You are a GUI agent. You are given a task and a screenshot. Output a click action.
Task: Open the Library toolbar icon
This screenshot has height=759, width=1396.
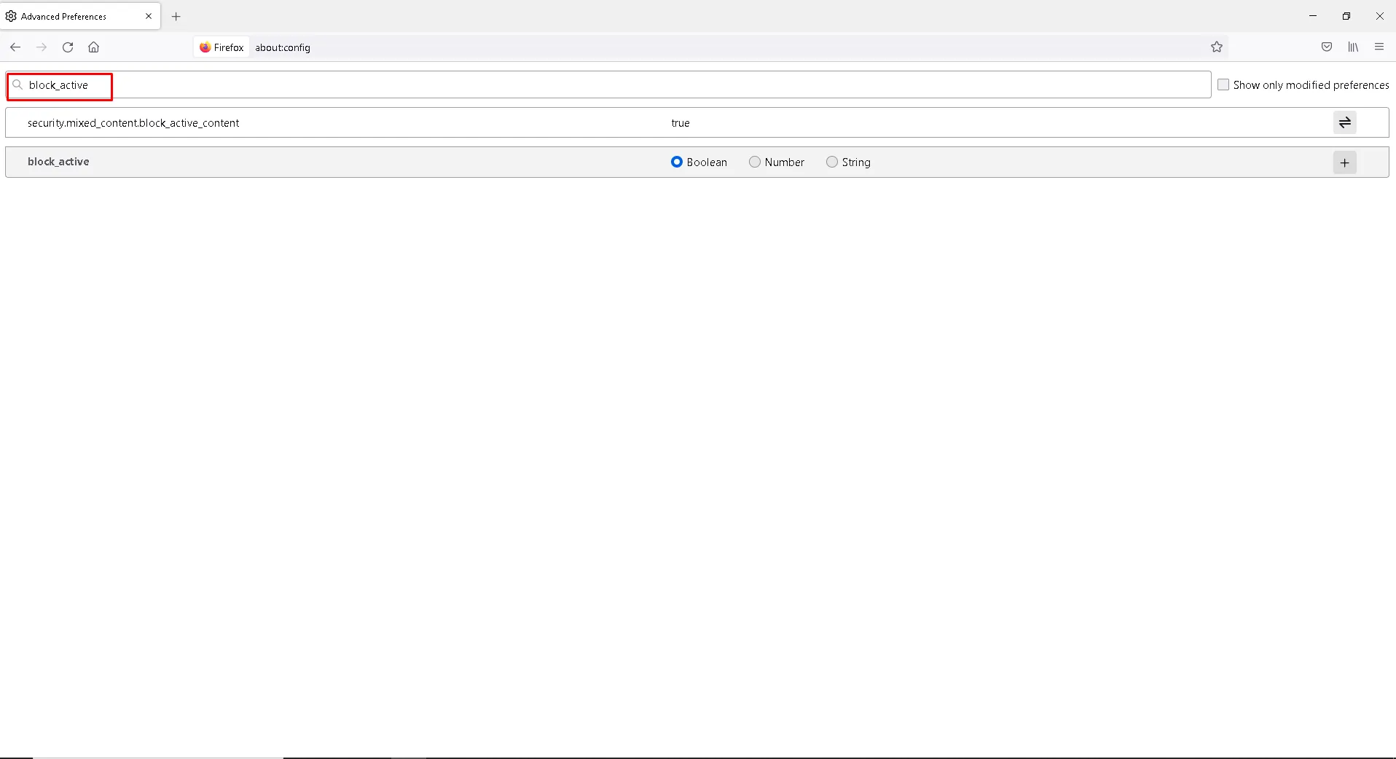(1353, 47)
